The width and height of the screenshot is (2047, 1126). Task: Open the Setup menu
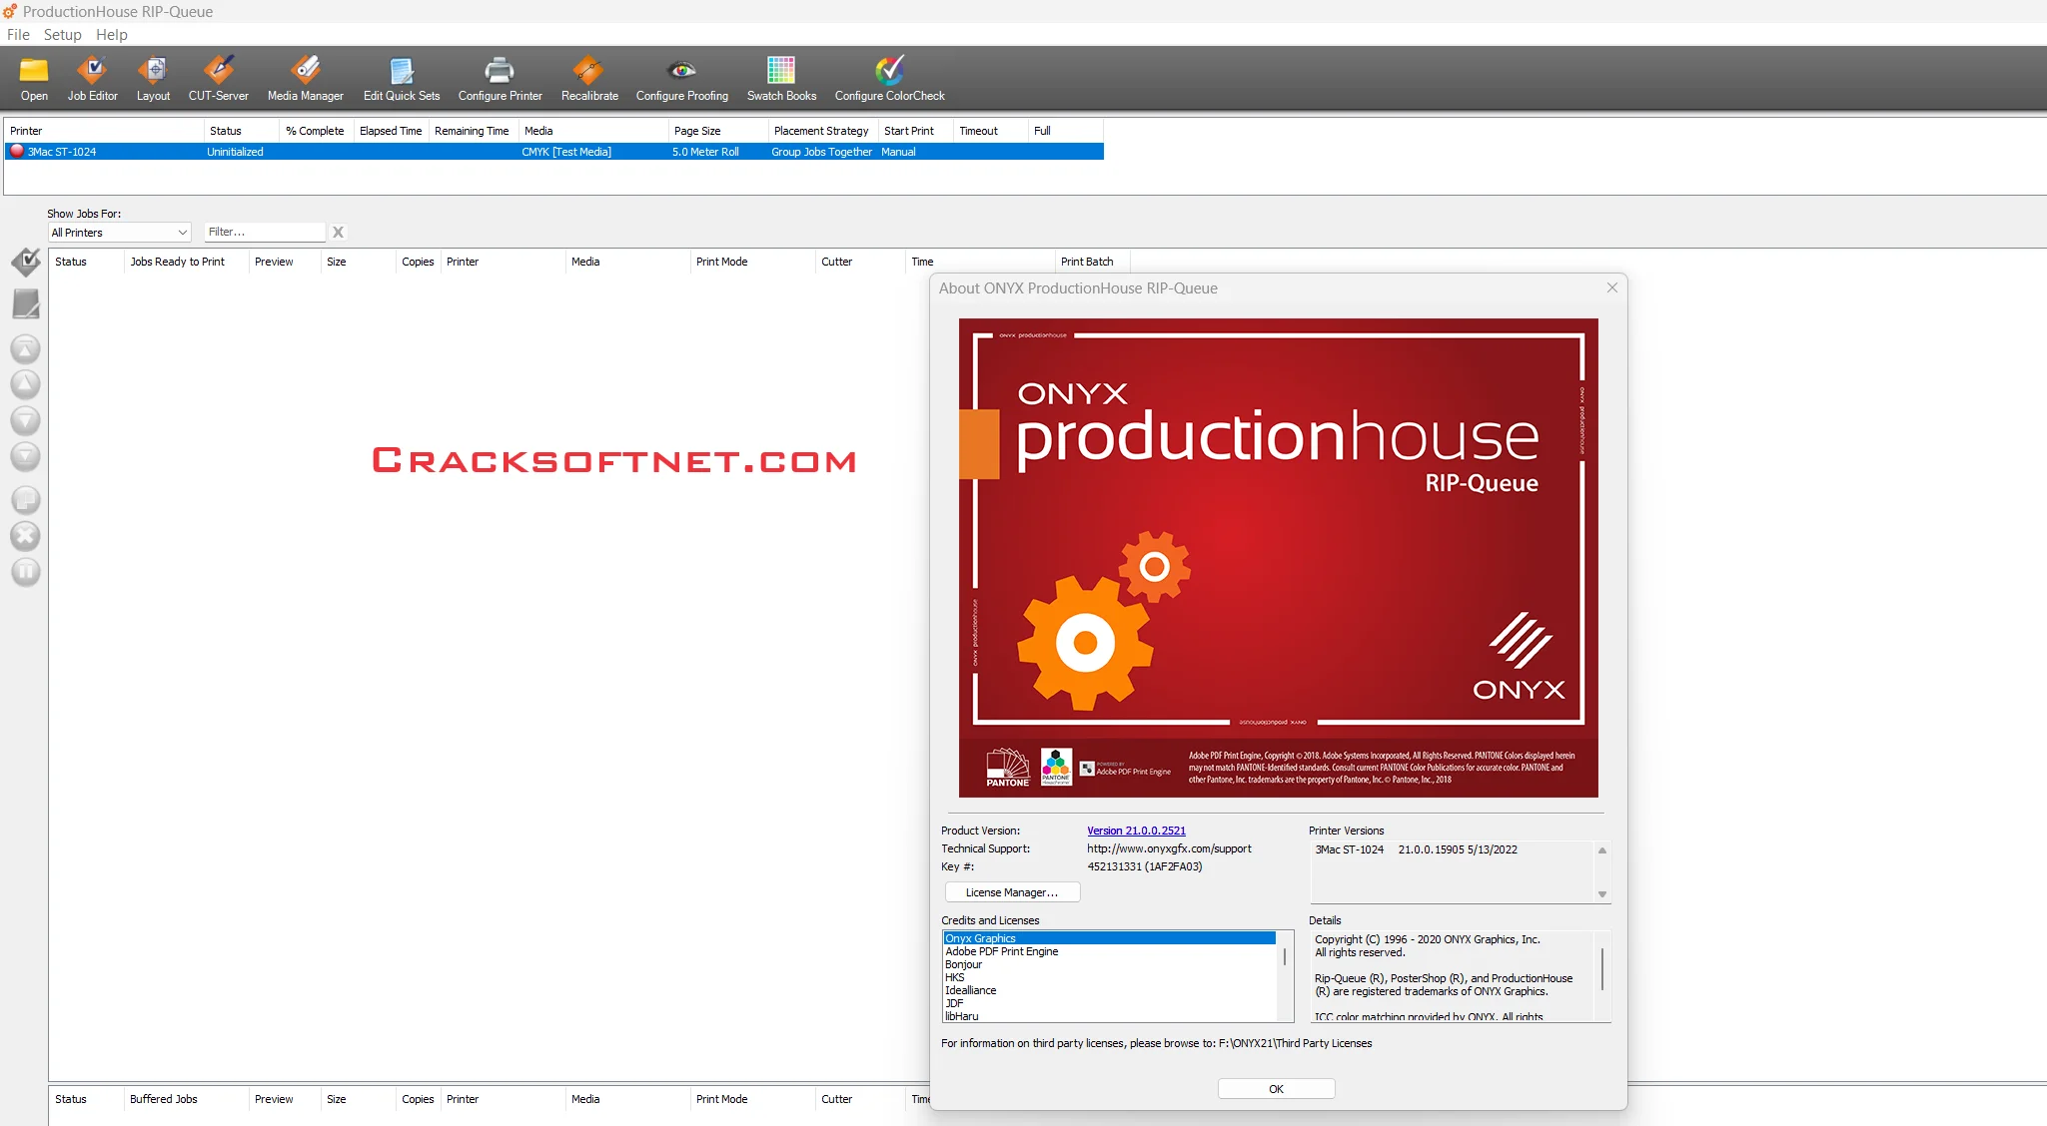click(62, 34)
